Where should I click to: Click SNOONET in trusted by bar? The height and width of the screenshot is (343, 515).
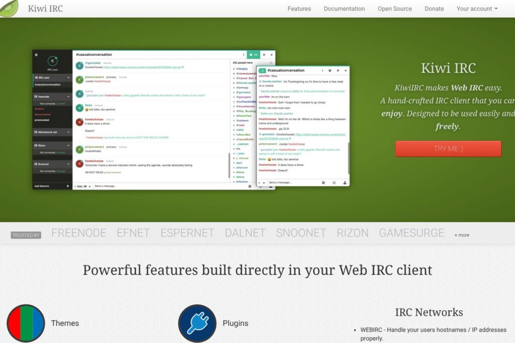coord(301,233)
